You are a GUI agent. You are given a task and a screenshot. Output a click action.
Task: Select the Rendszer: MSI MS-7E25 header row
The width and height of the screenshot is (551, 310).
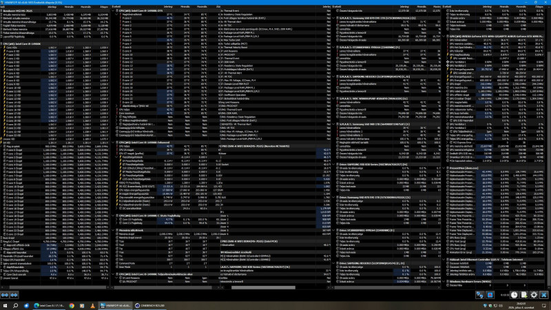tap(54, 10)
